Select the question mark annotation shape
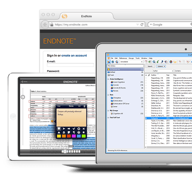Screen dimensions: 192x177 tap(79, 132)
